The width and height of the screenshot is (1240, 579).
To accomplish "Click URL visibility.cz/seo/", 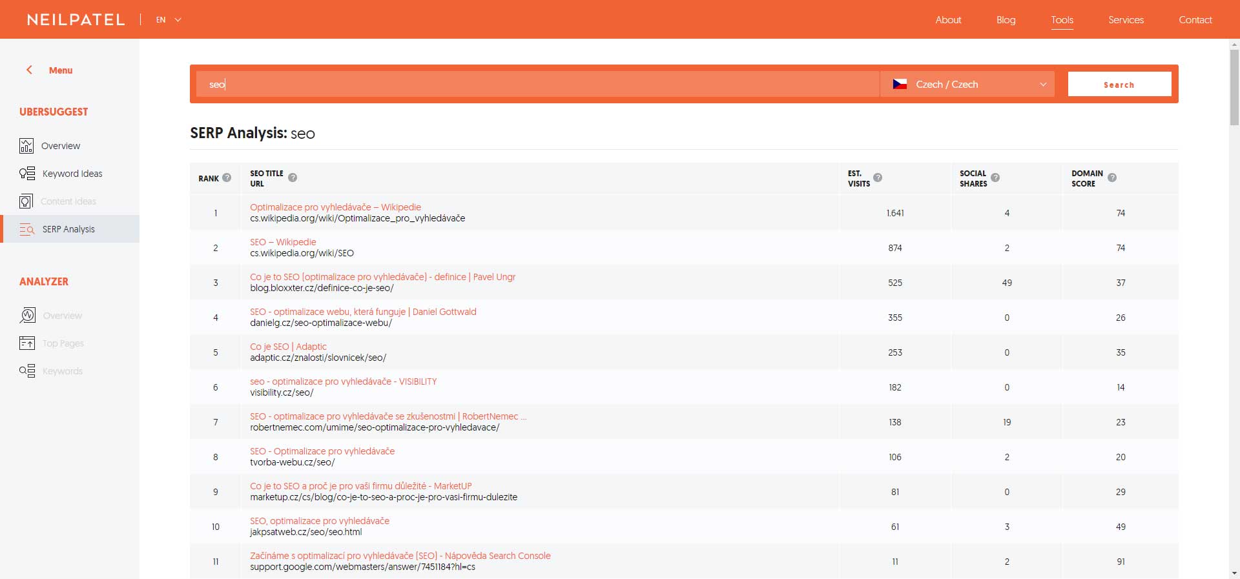I will pos(282,392).
